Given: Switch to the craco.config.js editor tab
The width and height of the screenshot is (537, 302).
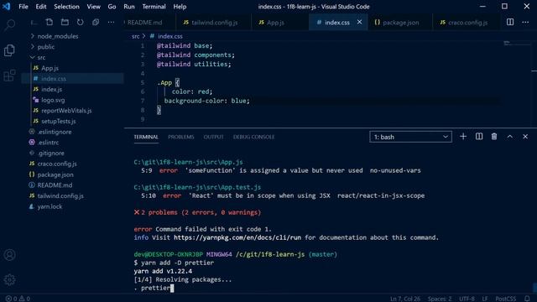Looking at the screenshot, I should (467, 23).
